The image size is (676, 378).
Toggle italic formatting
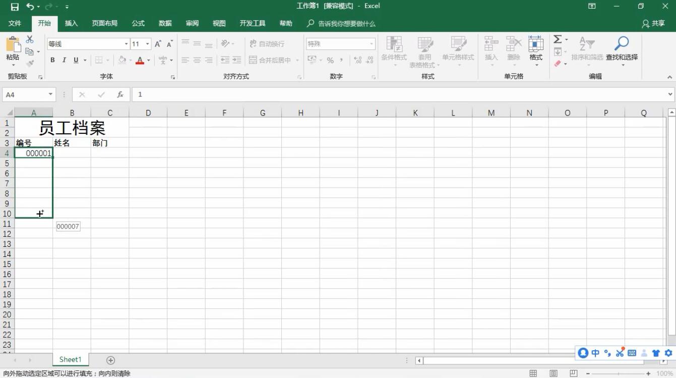[x=64, y=60]
